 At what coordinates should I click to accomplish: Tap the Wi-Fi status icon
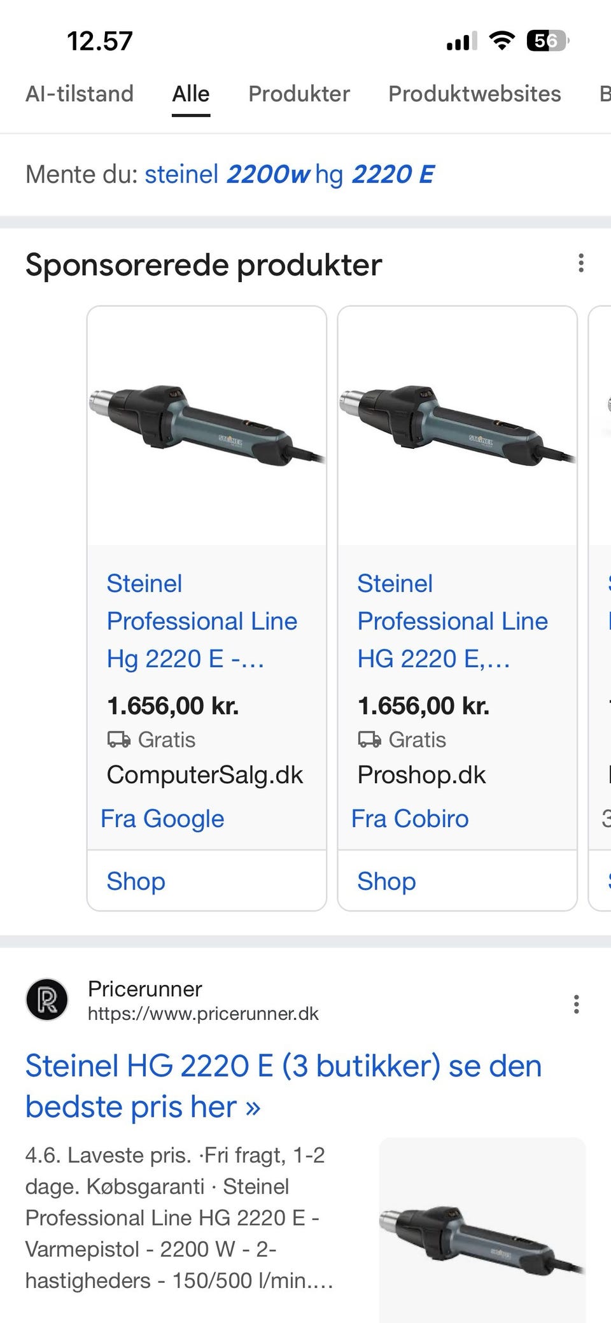pos(502,41)
